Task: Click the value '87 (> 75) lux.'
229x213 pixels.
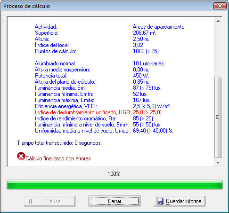Action: 147,88
